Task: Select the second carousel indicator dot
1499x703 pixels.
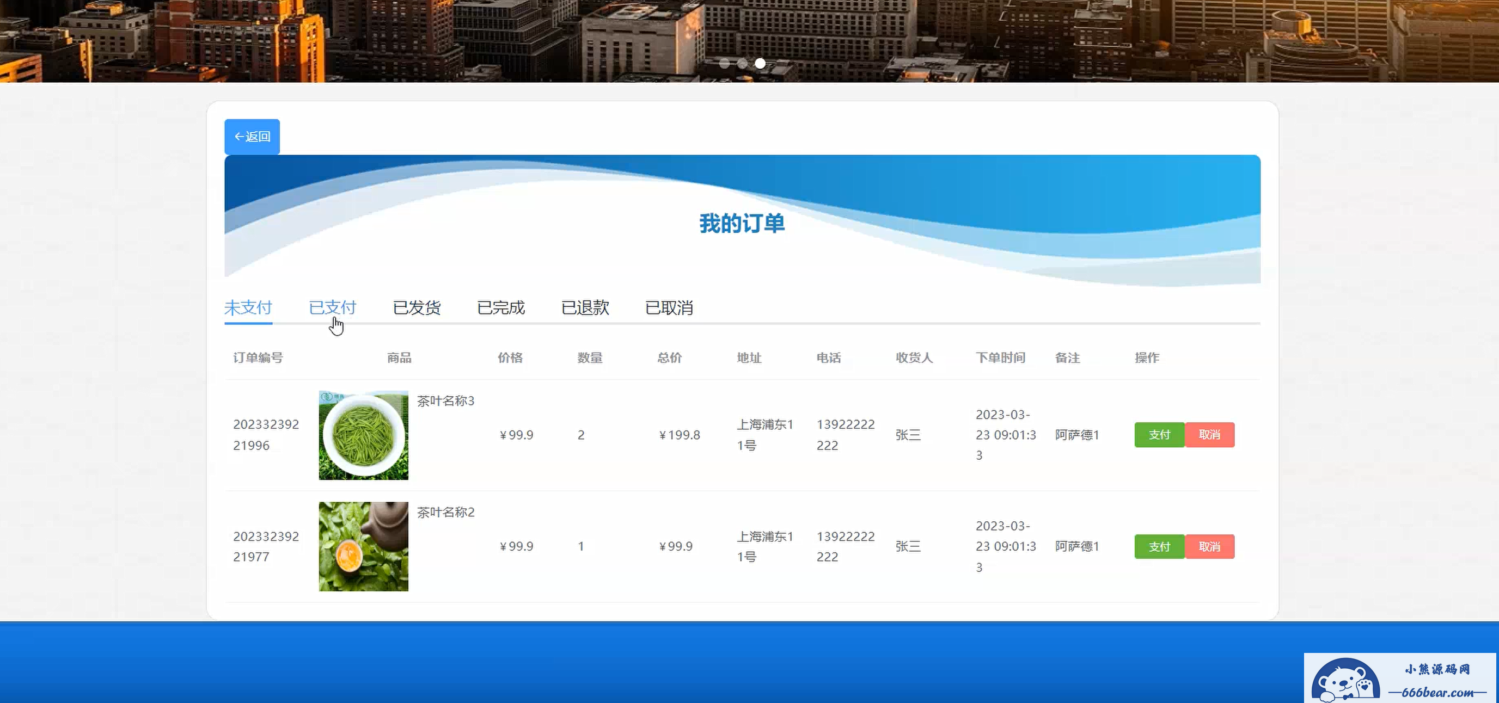Action: tap(743, 63)
